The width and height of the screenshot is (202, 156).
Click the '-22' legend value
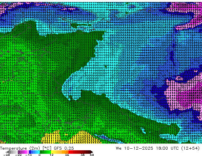(x=18, y=155)
